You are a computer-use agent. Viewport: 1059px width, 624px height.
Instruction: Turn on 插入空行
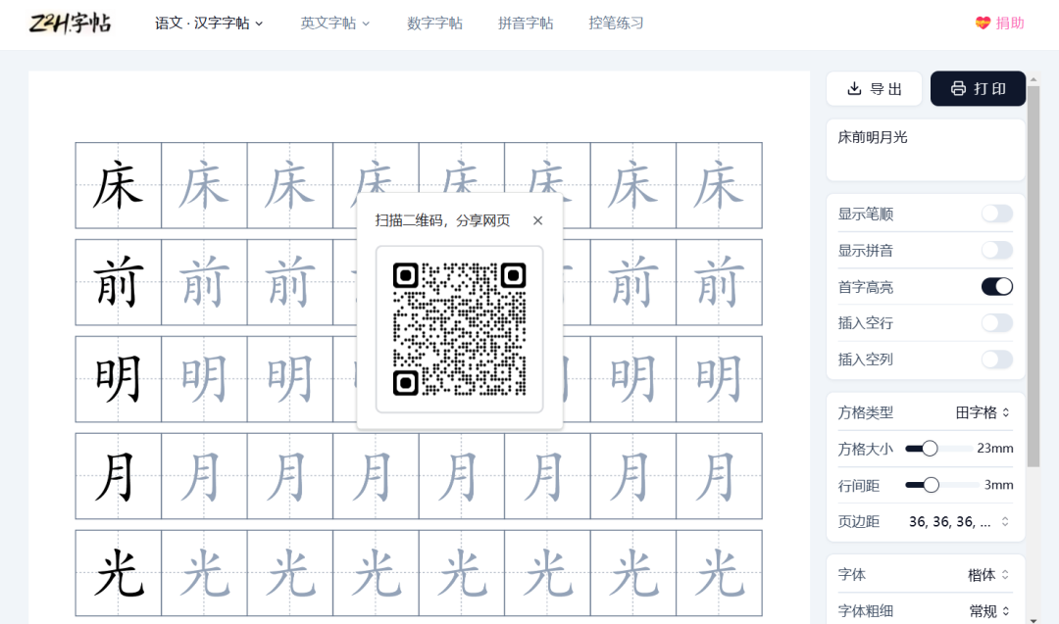997,322
